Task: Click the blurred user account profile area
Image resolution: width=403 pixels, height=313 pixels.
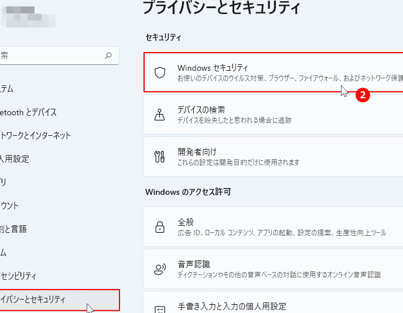Action: pyautogui.click(x=28, y=17)
